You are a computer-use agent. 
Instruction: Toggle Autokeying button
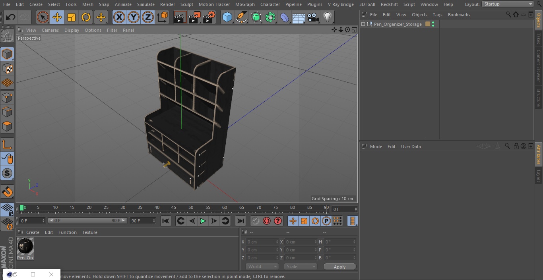point(267,221)
